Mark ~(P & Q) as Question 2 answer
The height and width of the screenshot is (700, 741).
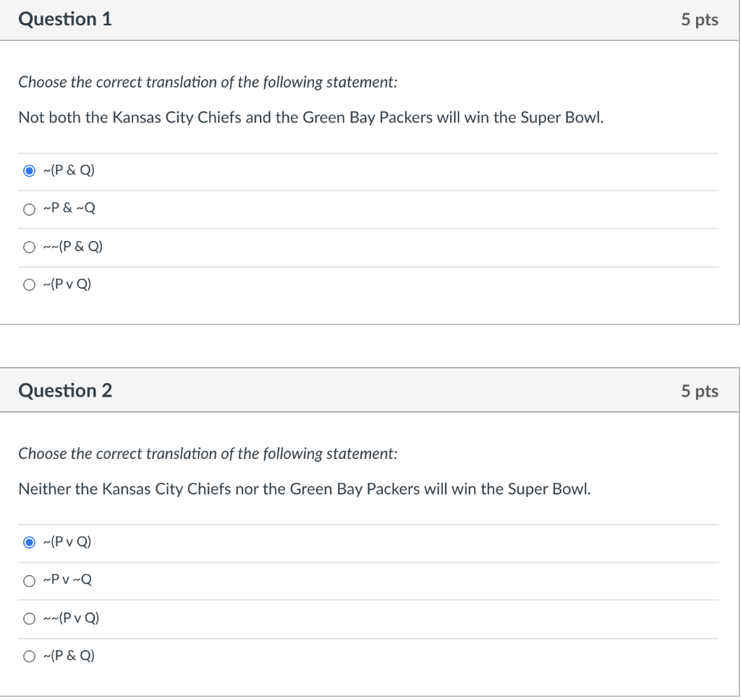[x=29, y=656]
